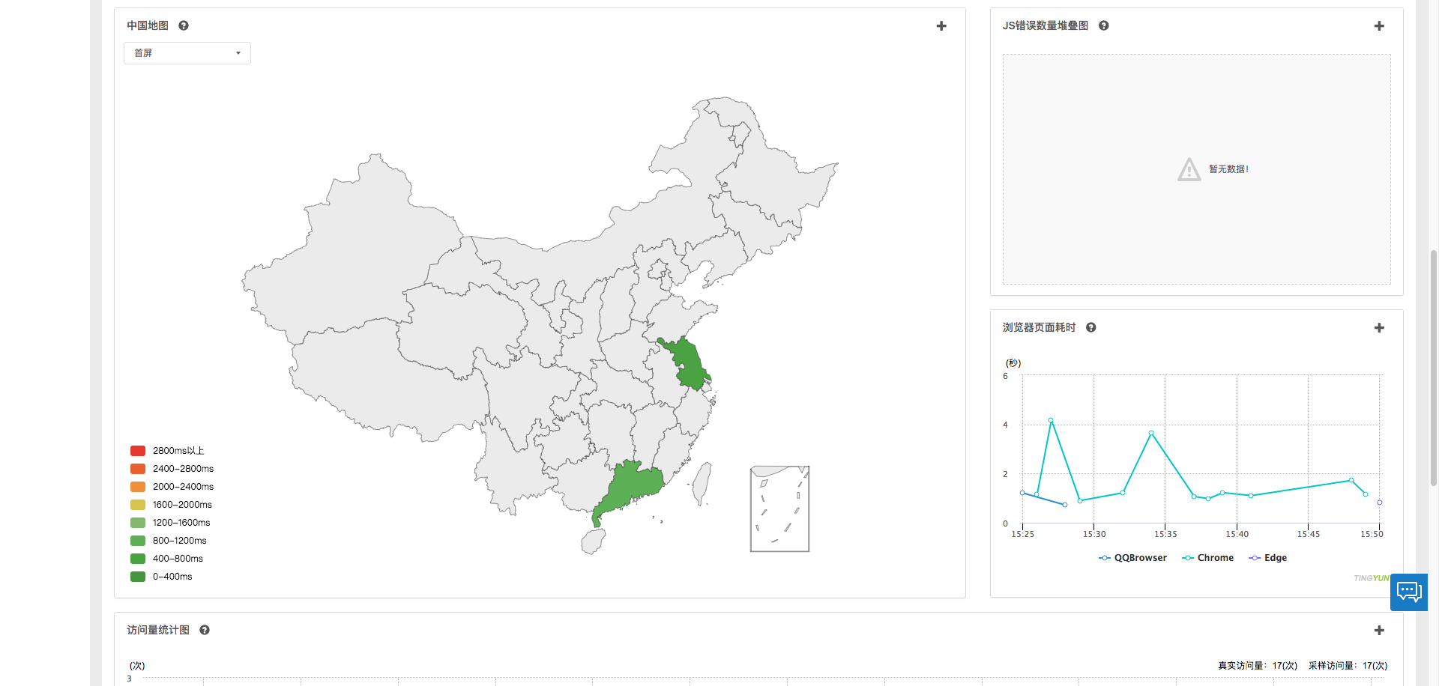Expand the JS错误数量堆叠图 panel with plus
This screenshot has width=1439, height=686.
click(1379, 26)
